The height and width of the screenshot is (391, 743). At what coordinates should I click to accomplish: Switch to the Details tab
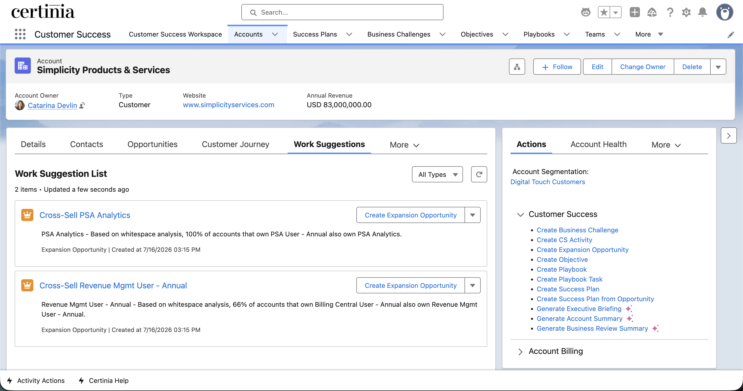click(x=33, y=144)
